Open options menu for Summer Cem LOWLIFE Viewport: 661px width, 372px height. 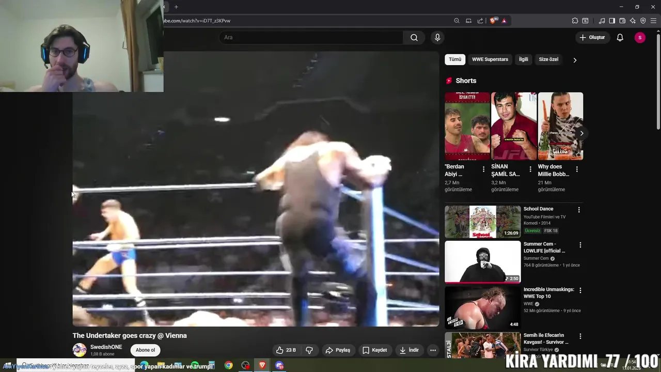point(580,245)
